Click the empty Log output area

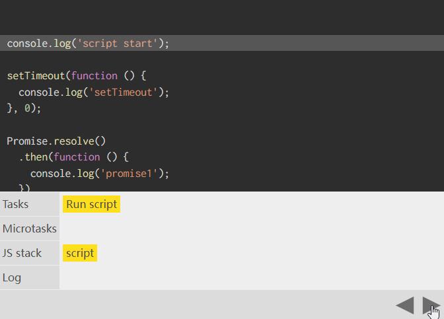(x=251, y=277)
